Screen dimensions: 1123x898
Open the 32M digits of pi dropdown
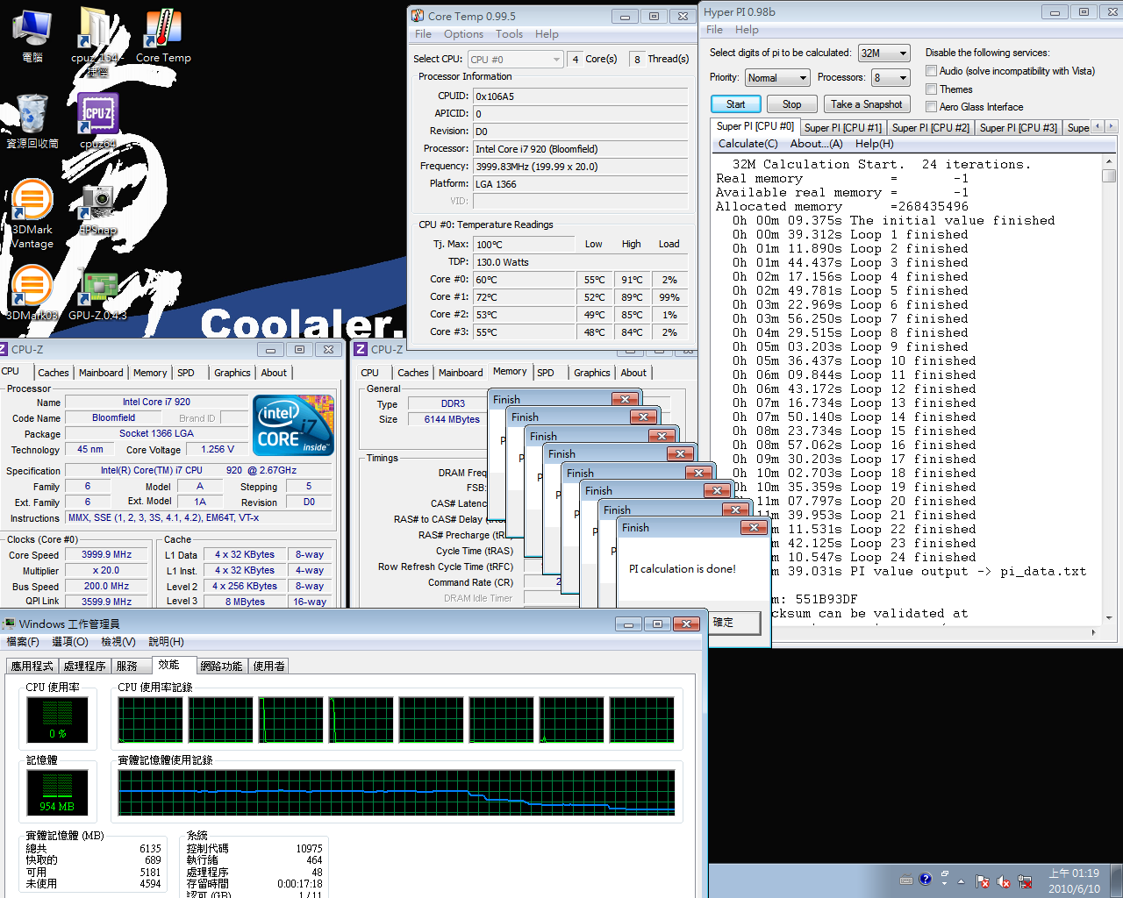pyautogui.click(x=883, y=53)
